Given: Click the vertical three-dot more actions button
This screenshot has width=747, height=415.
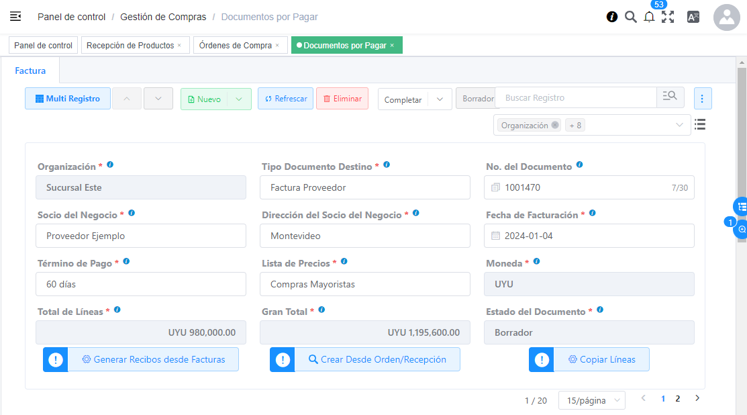Looking at the screenshot, I should [x=703, y=99].
